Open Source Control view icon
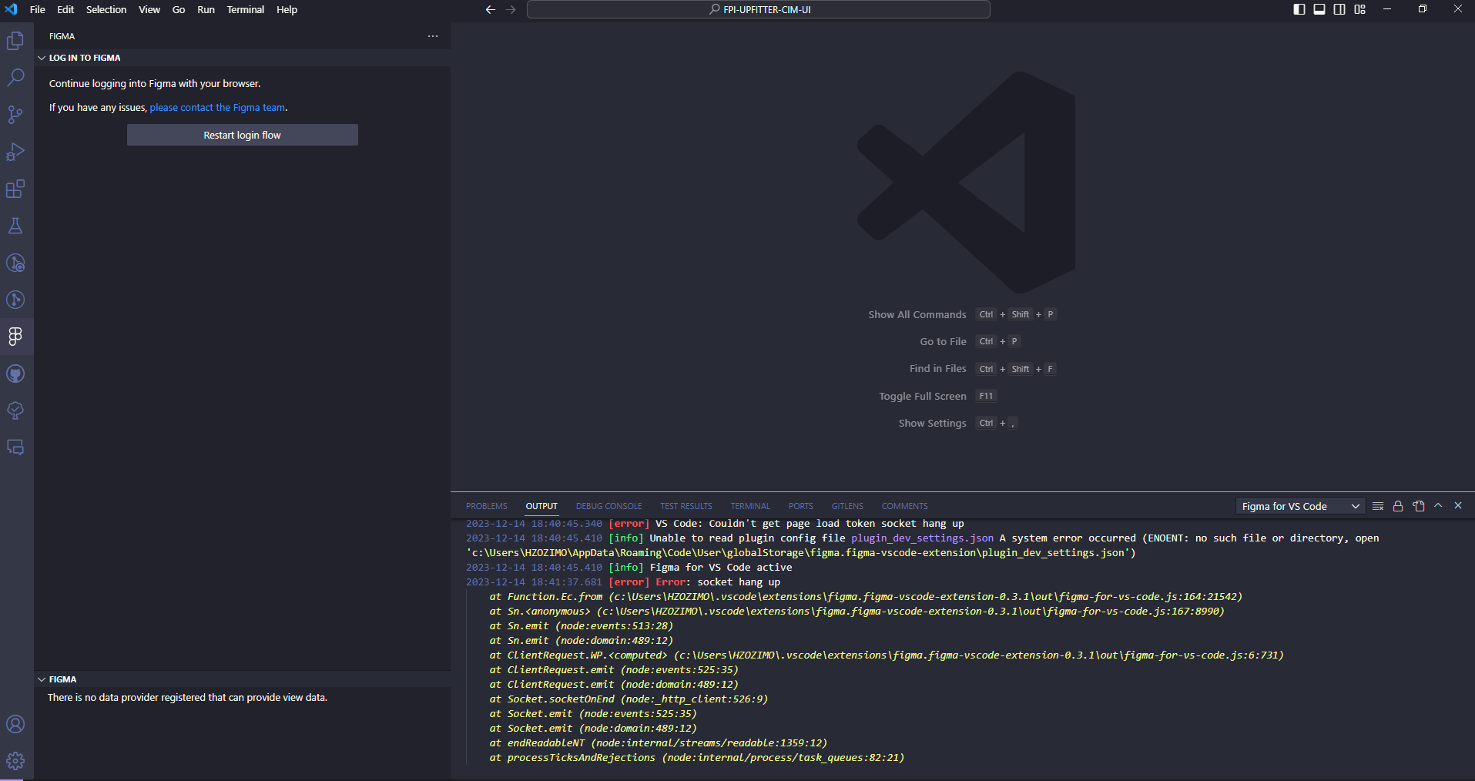 (15, 115)
